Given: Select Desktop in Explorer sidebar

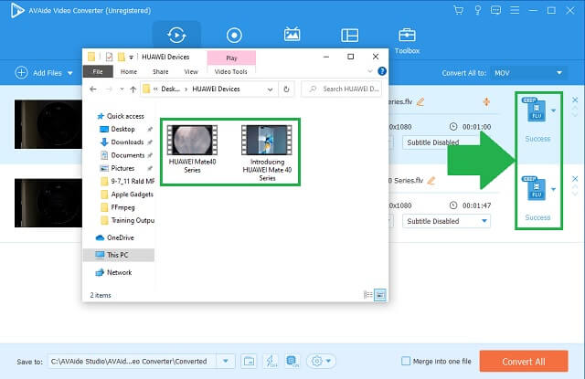Looking at the screenshot, I should pyautogui.click(x=118, y=130).
